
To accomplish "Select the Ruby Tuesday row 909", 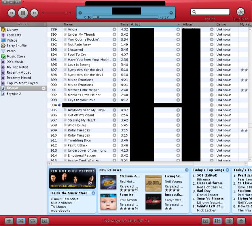I will point(148,130).
